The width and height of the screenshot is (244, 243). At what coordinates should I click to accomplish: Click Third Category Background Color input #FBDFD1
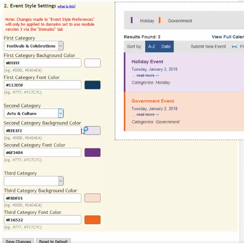click(43, 198)
